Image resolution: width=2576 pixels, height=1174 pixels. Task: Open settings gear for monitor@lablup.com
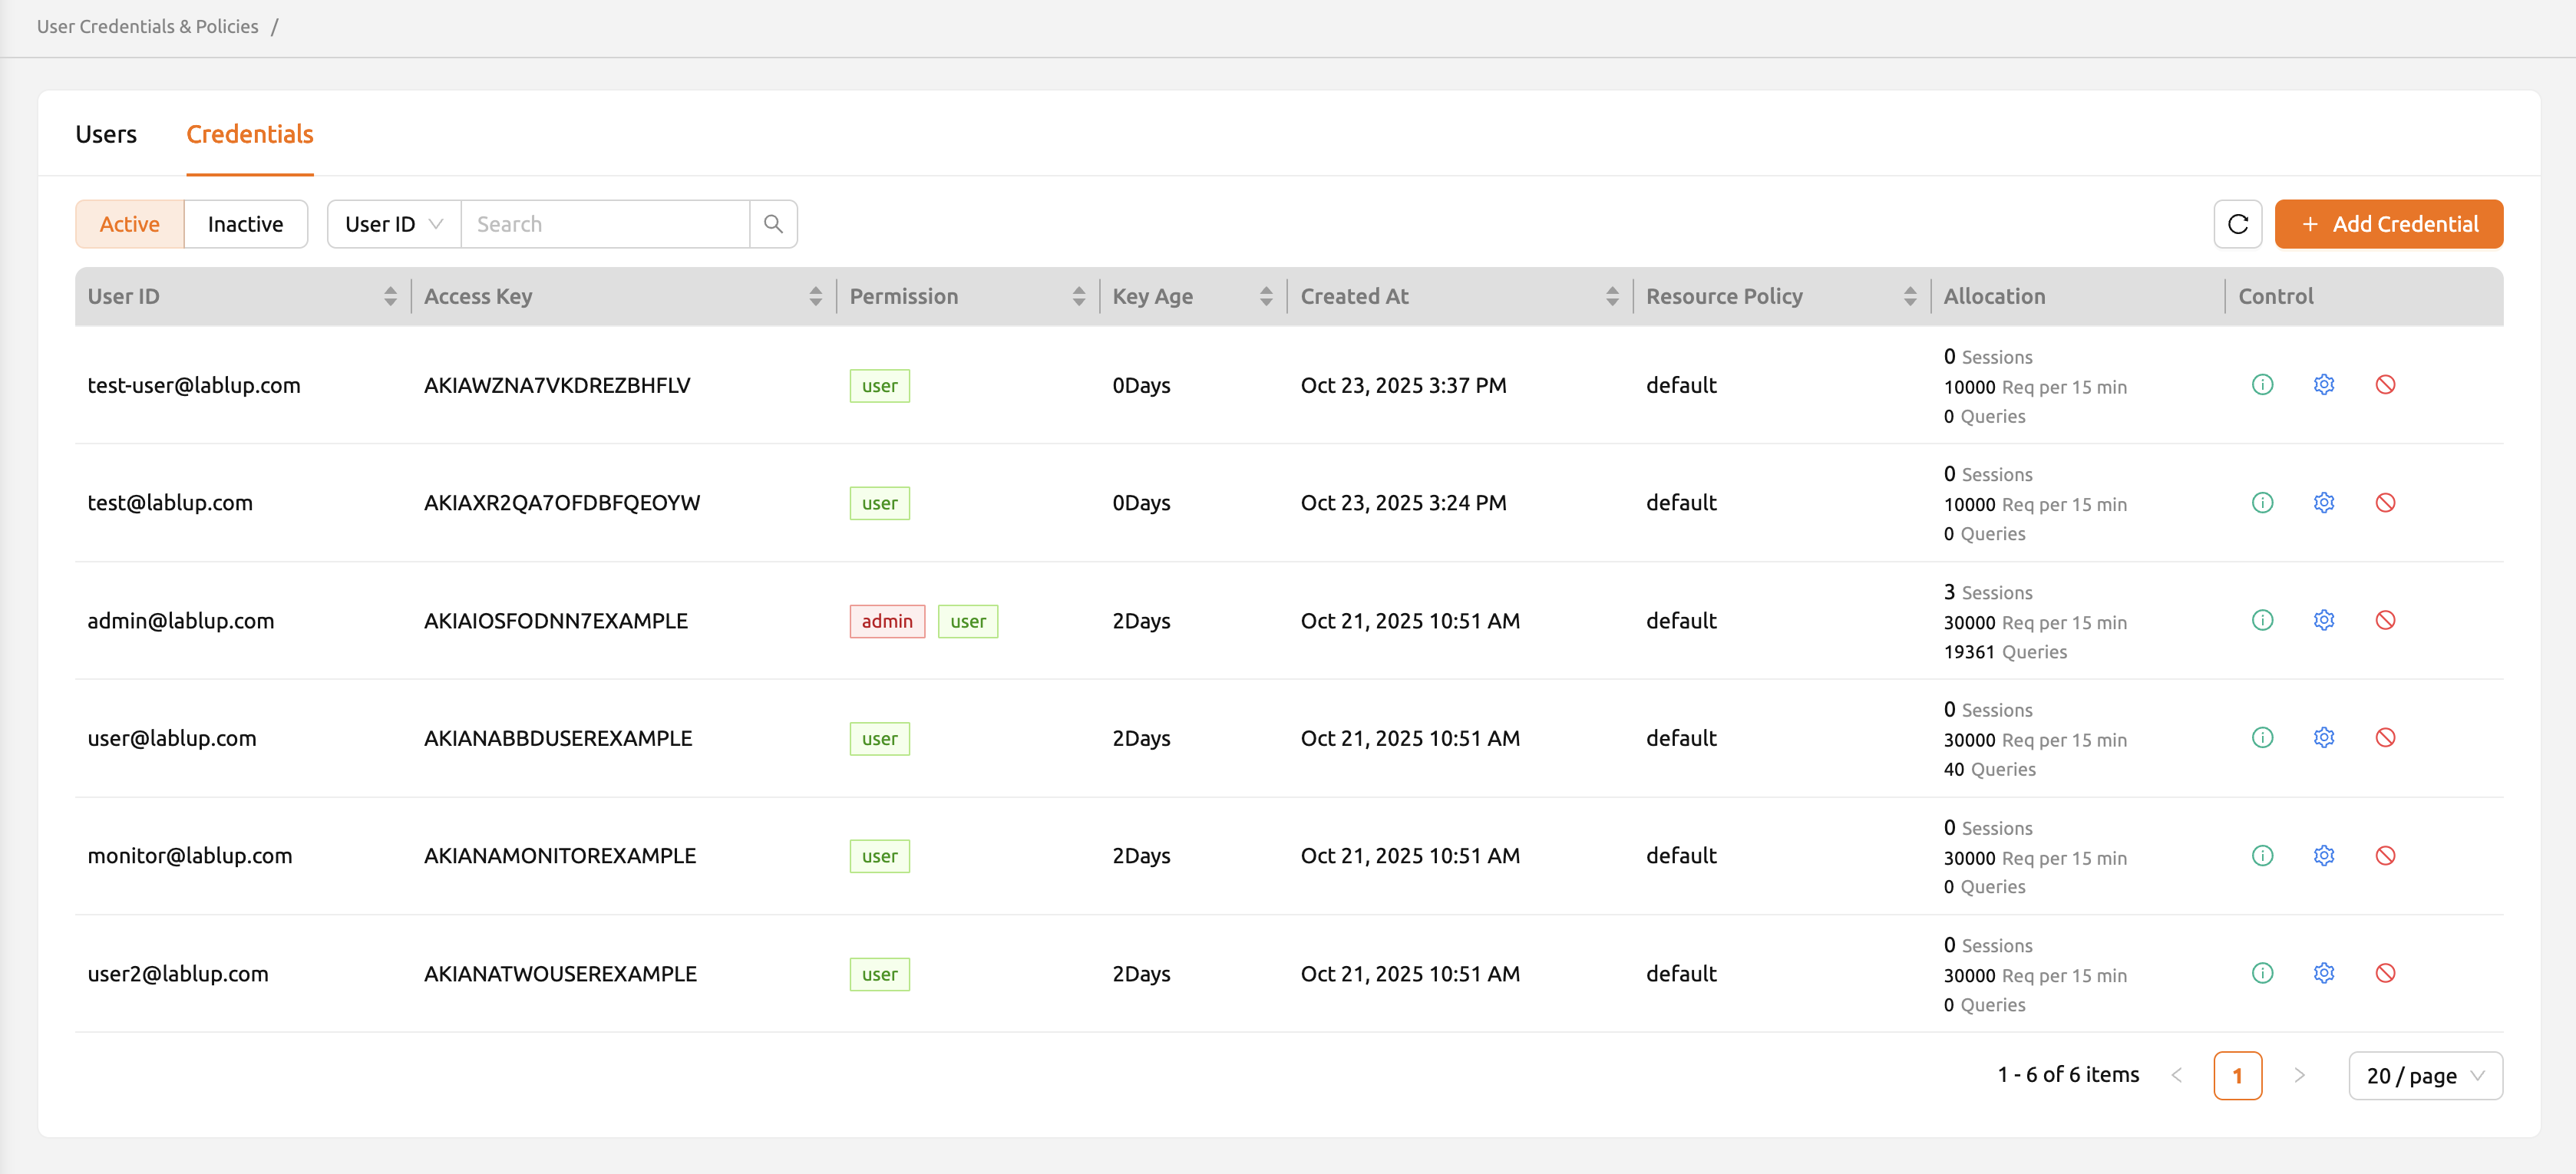(x=2324, y=855)
